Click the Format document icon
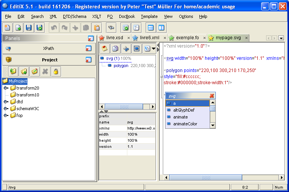The height and width of the screenshot is (192, 289). point(136,27)
